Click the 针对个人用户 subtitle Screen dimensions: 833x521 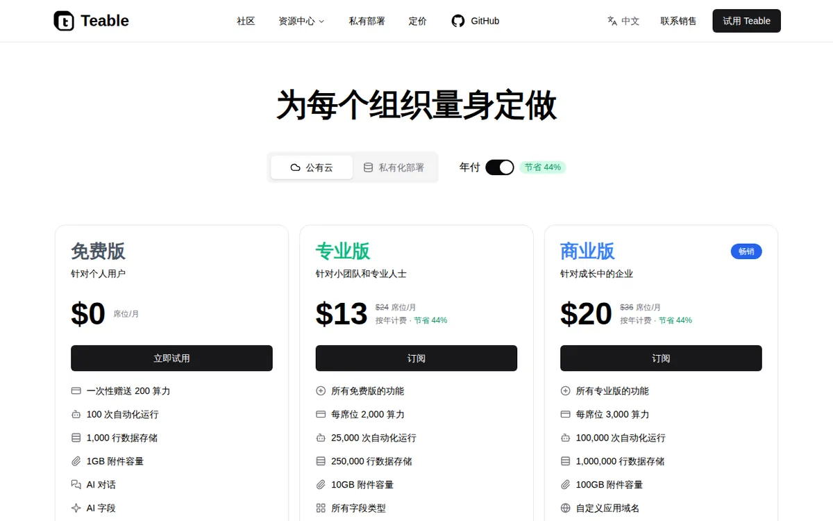pos(99,274)
